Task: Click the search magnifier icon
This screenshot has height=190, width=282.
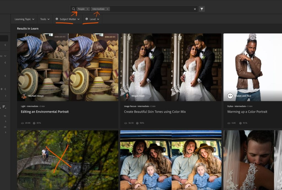Action: pos(73,9)
